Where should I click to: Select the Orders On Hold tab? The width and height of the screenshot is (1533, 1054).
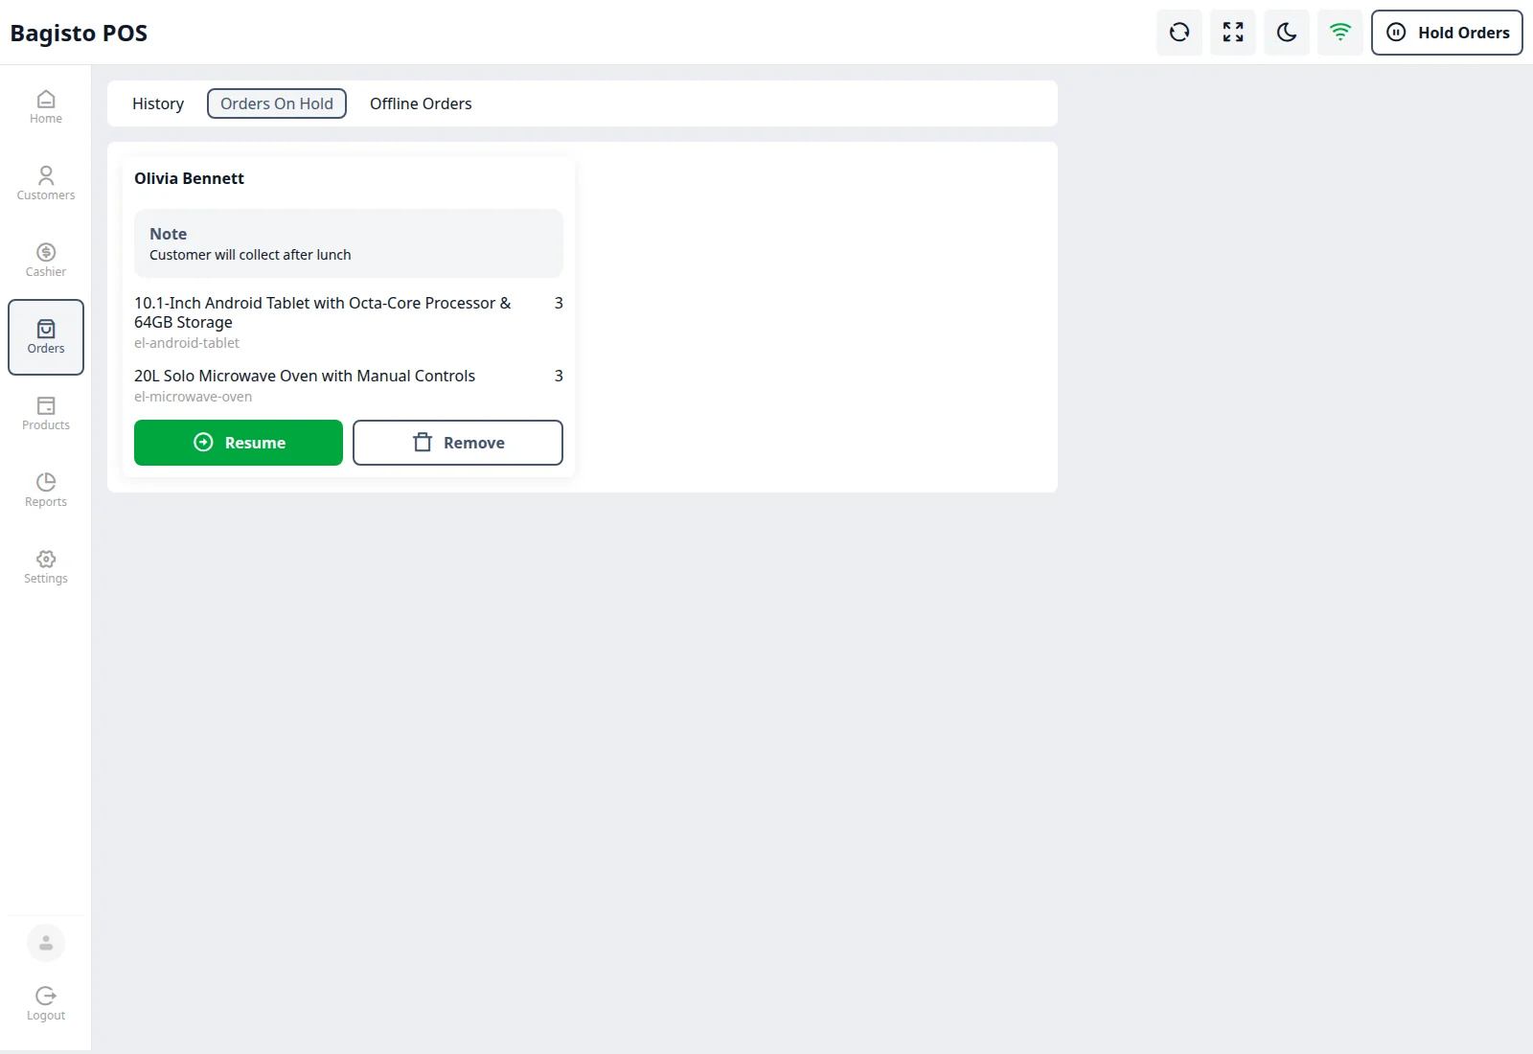[x=277, y=103]
